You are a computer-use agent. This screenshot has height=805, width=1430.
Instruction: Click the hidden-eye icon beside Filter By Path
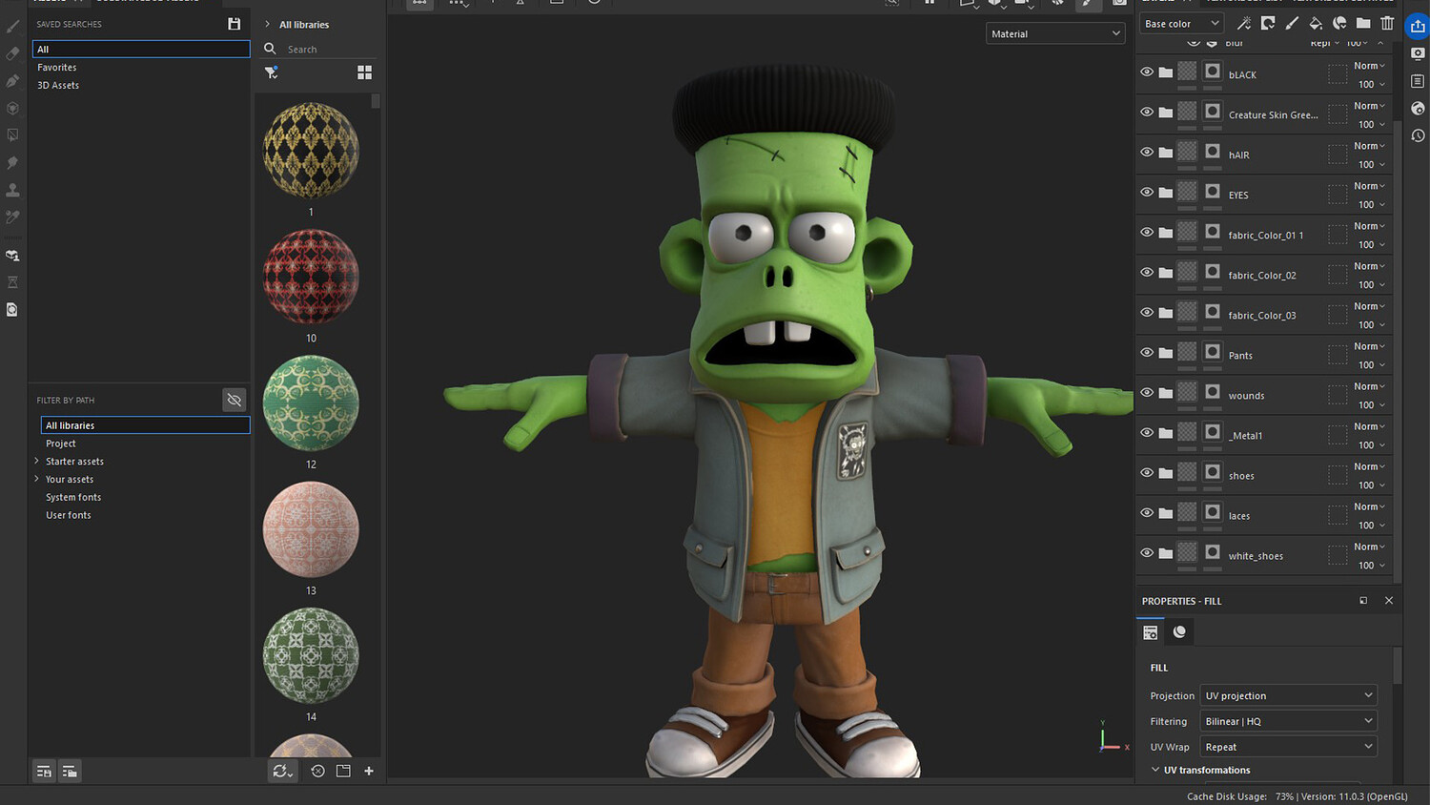tap(234, 400)
